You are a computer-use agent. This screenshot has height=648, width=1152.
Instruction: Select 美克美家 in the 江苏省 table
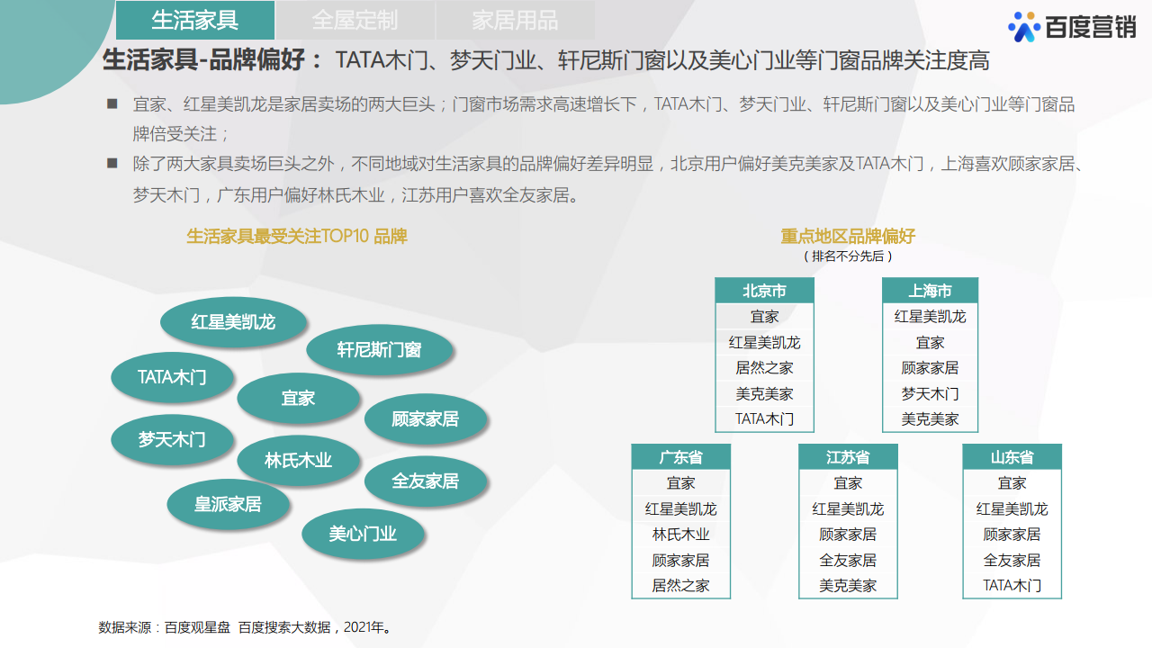click(848, 585)
